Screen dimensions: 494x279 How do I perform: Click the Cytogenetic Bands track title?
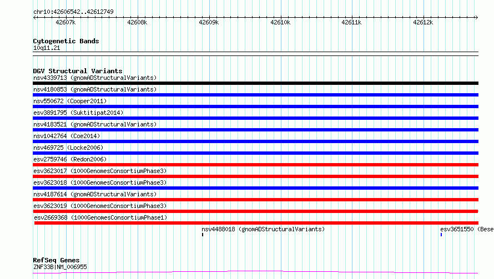pyautogui.click(x=66, y=41)
